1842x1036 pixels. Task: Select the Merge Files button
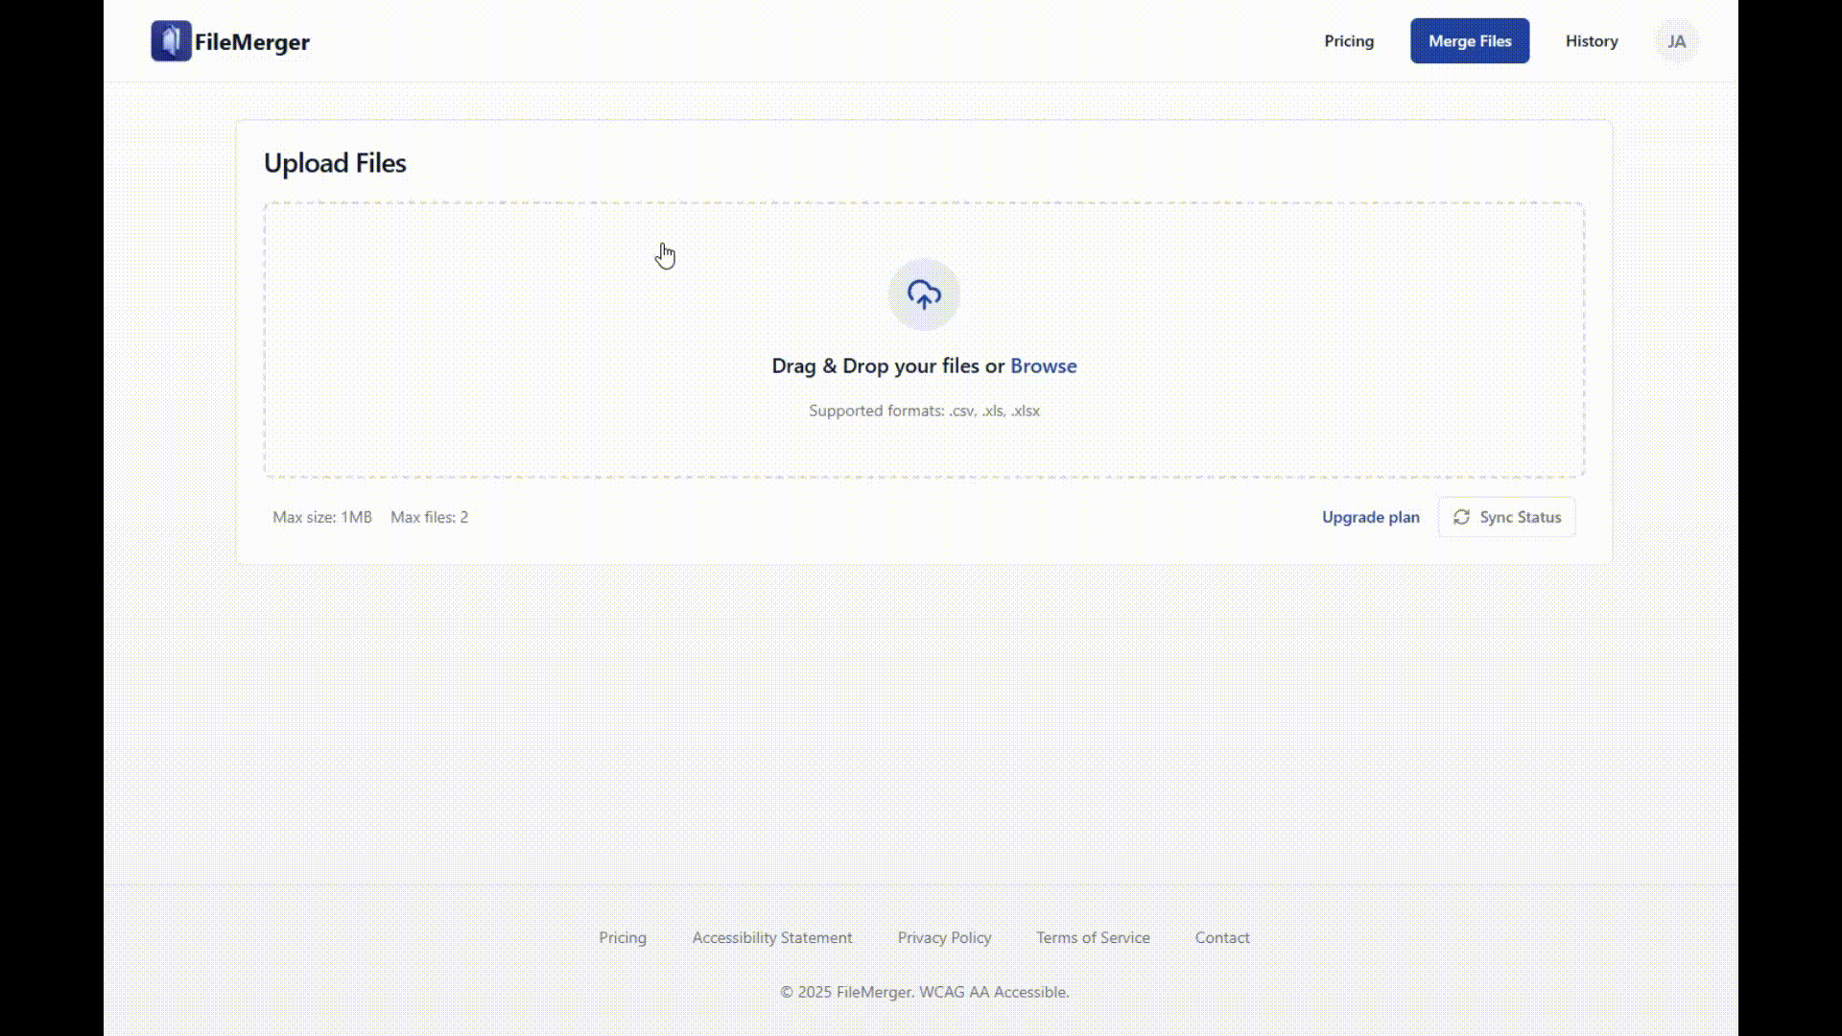pyautogui.click(x=1470, y=40)
